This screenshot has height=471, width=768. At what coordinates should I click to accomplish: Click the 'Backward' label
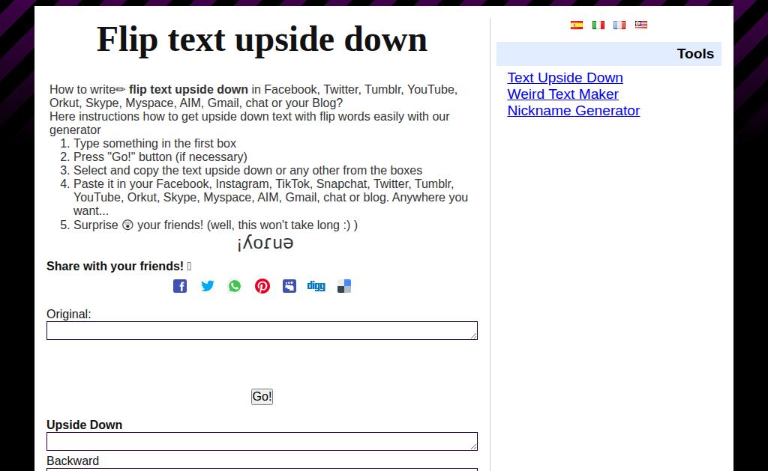click(x=73, y=461)
